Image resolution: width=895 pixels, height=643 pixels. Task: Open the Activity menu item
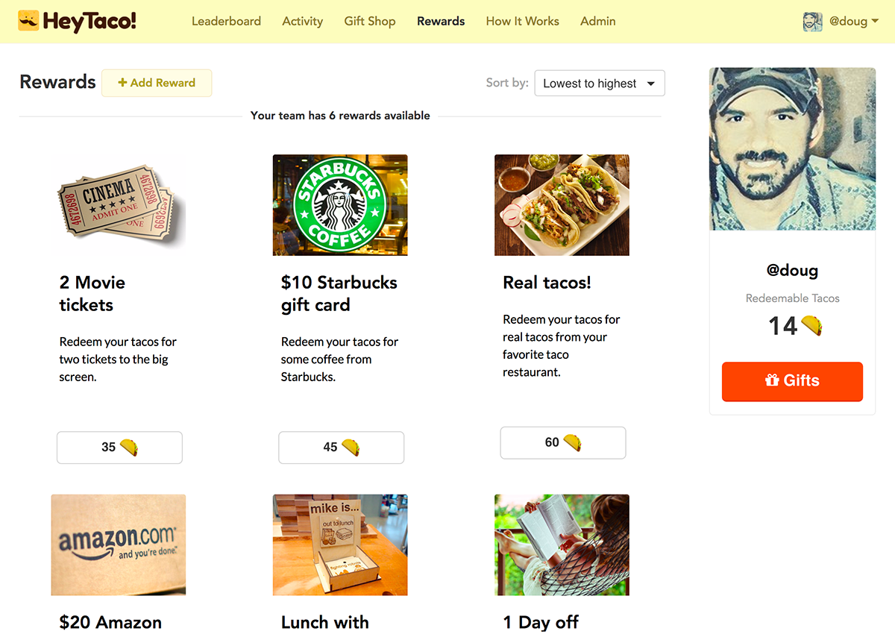[302, 21]
